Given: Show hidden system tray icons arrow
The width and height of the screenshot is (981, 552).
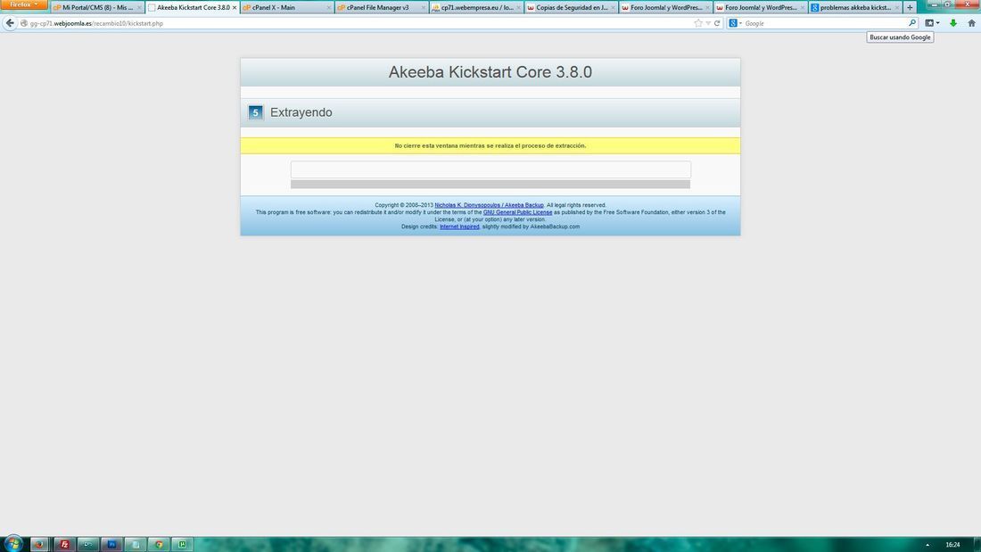Looking at the screenshot, I should (x=927, y=545).
